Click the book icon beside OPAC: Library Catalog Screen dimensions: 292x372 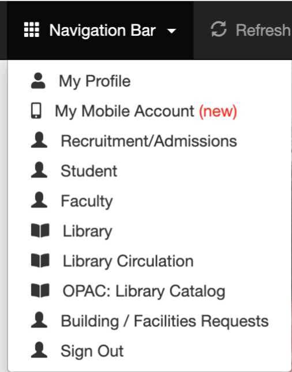click(40, 290)
